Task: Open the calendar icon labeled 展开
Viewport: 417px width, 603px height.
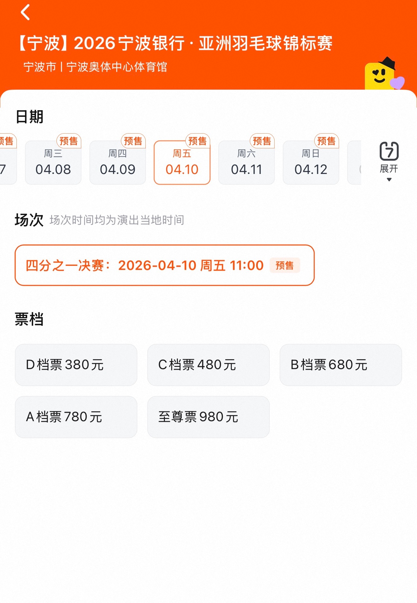Action: (389, 157)
